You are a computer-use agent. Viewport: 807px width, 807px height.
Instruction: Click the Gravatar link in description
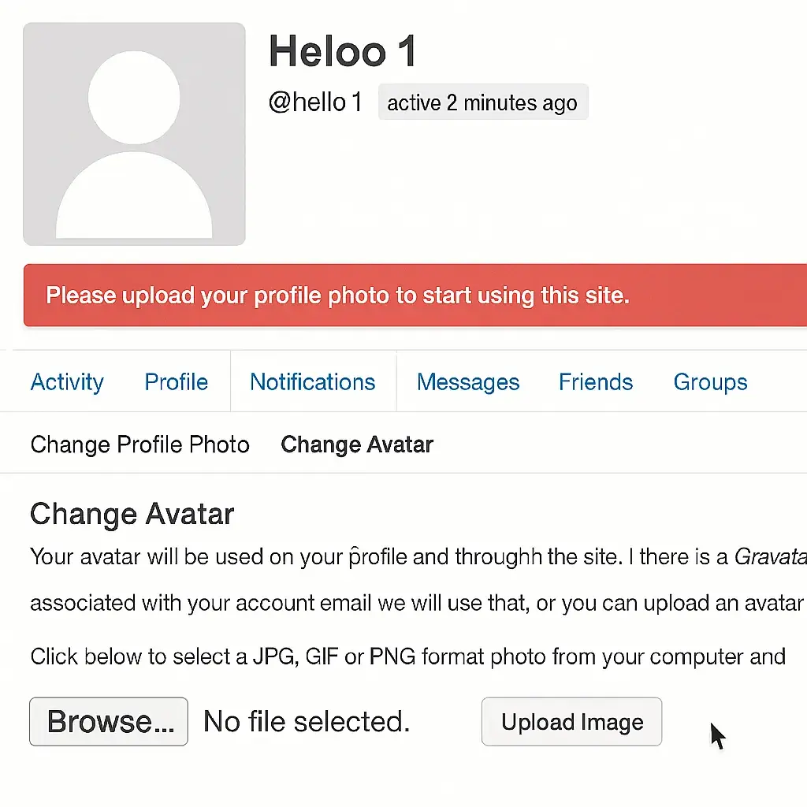[x=771, y=557]
